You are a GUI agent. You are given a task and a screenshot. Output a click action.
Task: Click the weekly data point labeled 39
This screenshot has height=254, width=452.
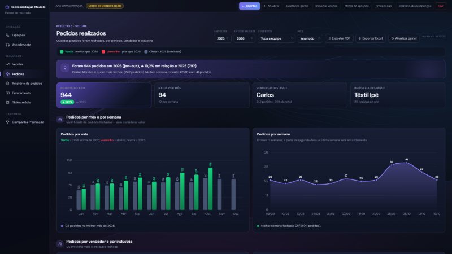[x=392, y=165]
